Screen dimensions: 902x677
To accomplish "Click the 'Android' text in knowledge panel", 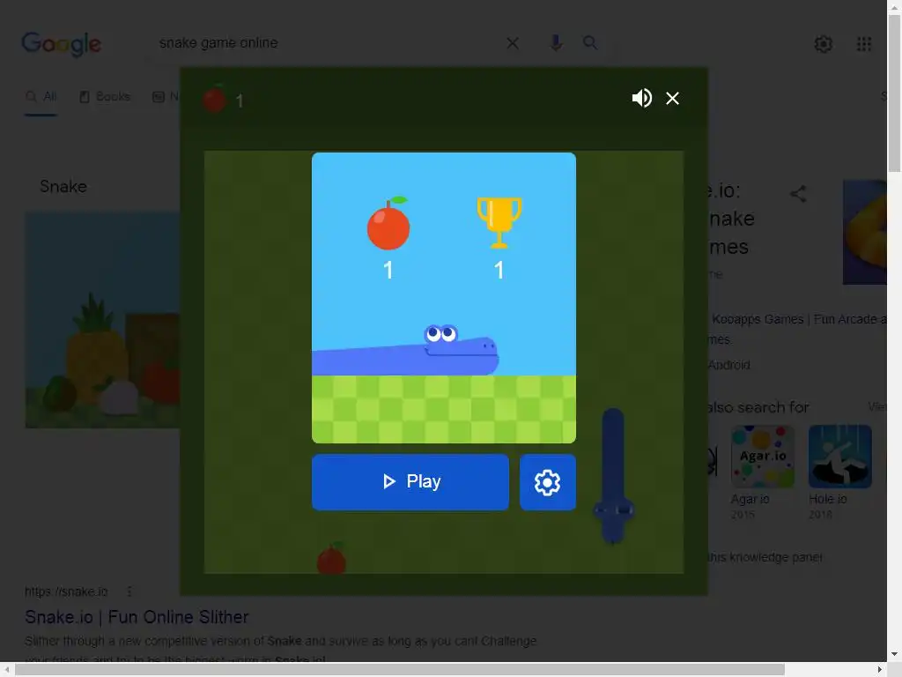I will click(x=728, y=365).
